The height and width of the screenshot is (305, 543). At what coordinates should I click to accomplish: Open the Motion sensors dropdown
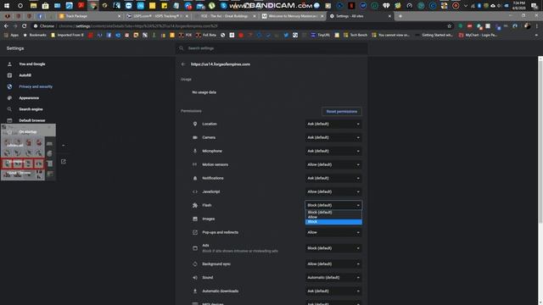tap(333, 164)
